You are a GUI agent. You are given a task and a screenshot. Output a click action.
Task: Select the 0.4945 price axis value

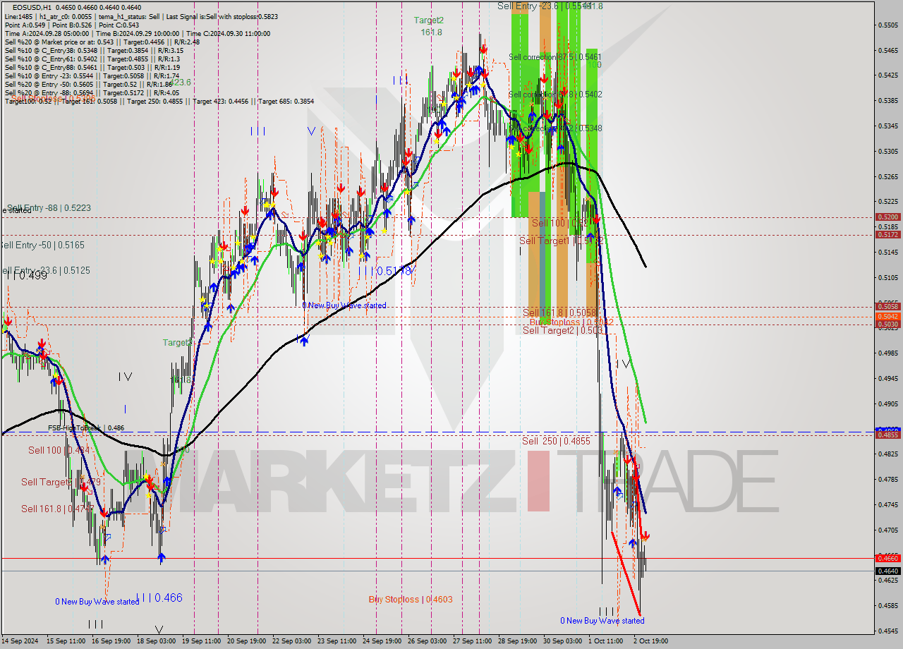tap(887, 378)
